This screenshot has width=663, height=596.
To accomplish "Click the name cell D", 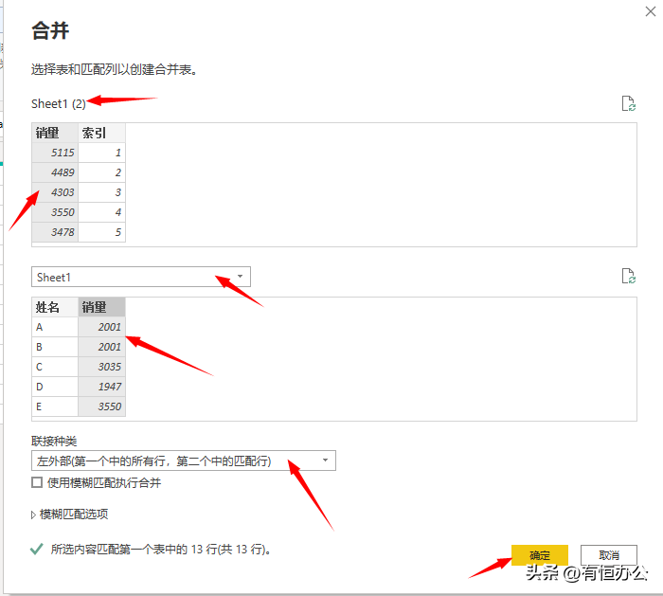I will (55, 387).
